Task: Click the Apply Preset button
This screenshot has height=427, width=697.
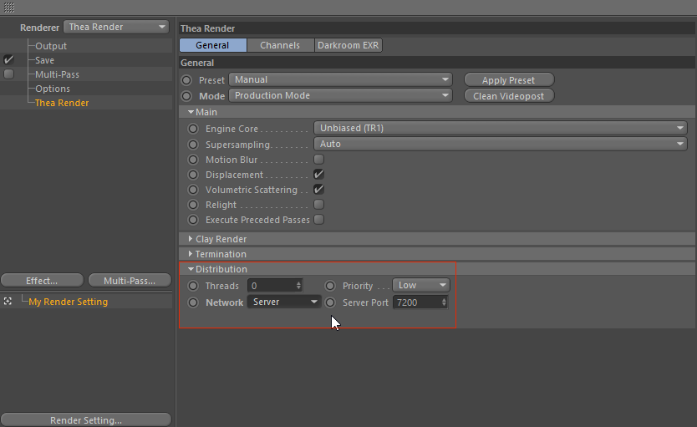Action: click(x=508, y=80)
